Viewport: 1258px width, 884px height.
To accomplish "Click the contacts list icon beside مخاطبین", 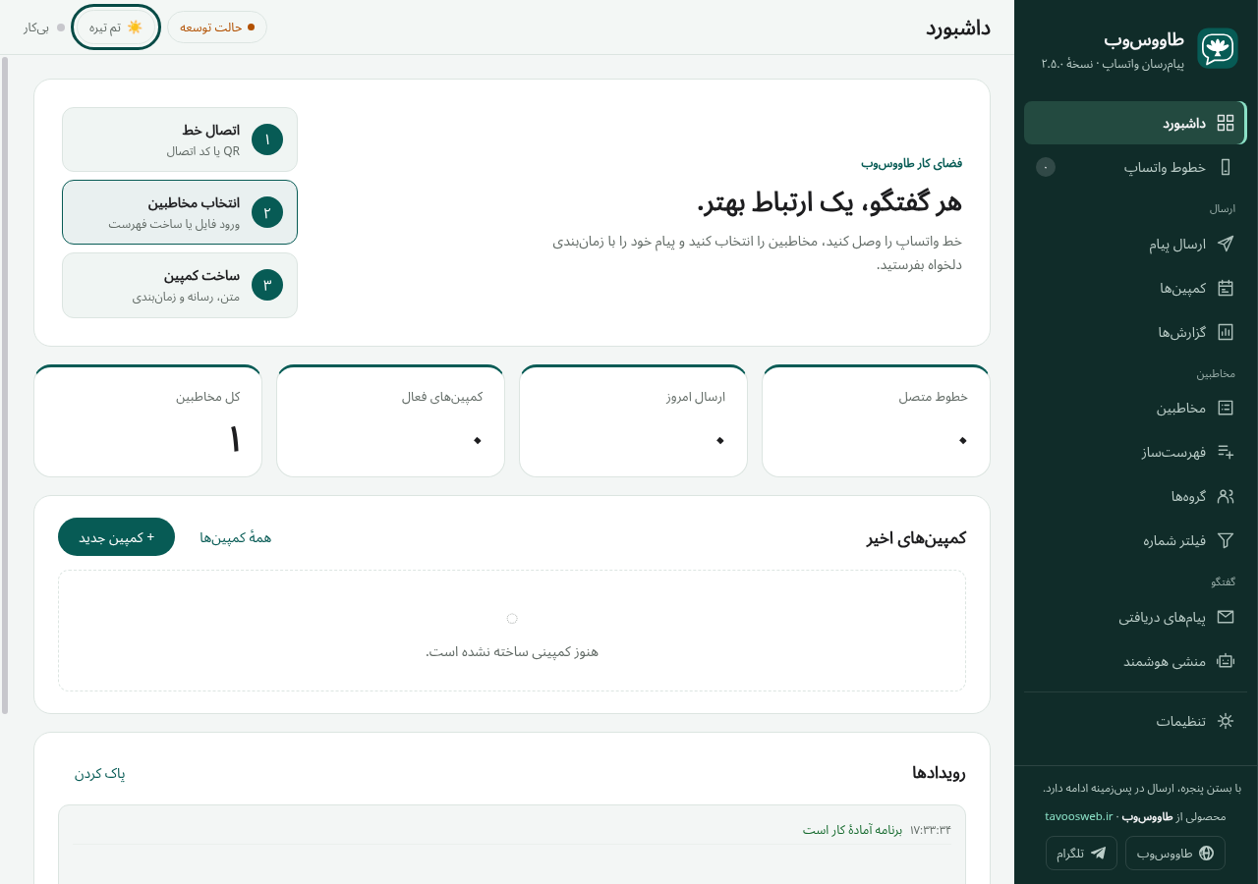I will tap(1226, 408).
